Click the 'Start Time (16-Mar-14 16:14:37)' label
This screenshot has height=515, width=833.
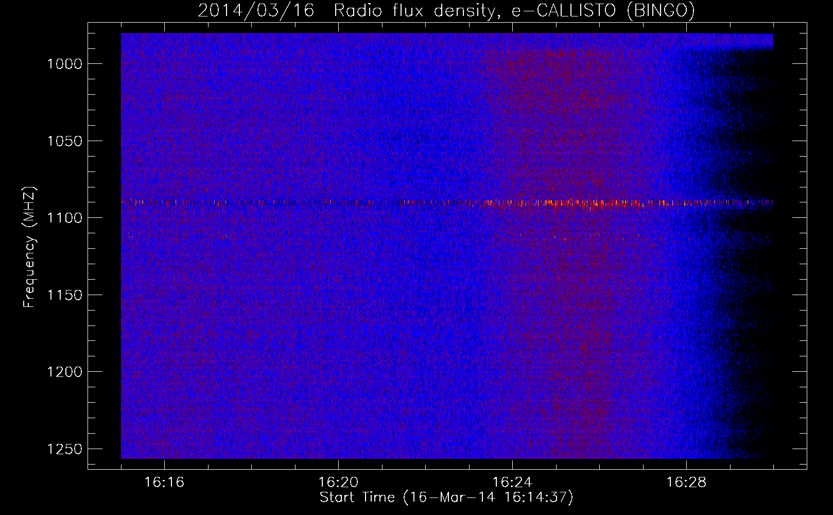[446, 497]
